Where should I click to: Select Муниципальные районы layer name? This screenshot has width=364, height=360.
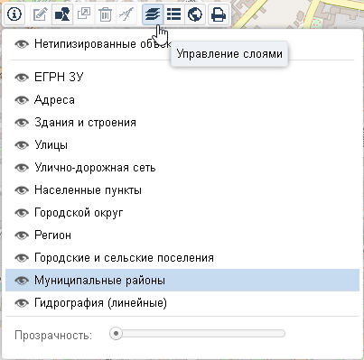click(x=99, y=281)
